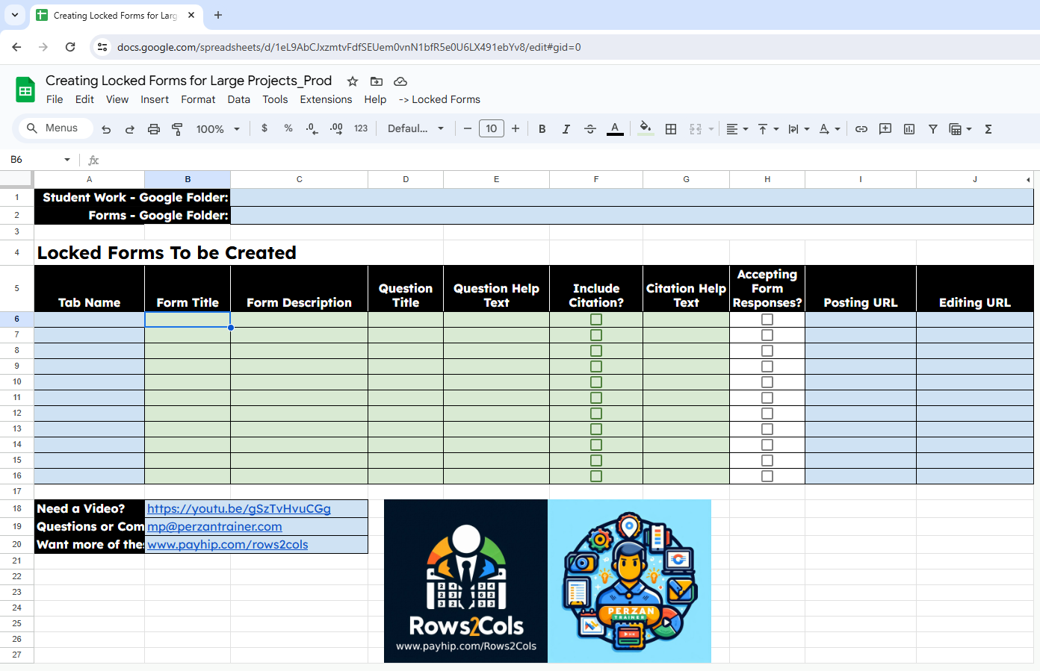This screenshot has height=671, width=1040.
Task: Create a filter using funnel icon
Action: pos(933,129)
